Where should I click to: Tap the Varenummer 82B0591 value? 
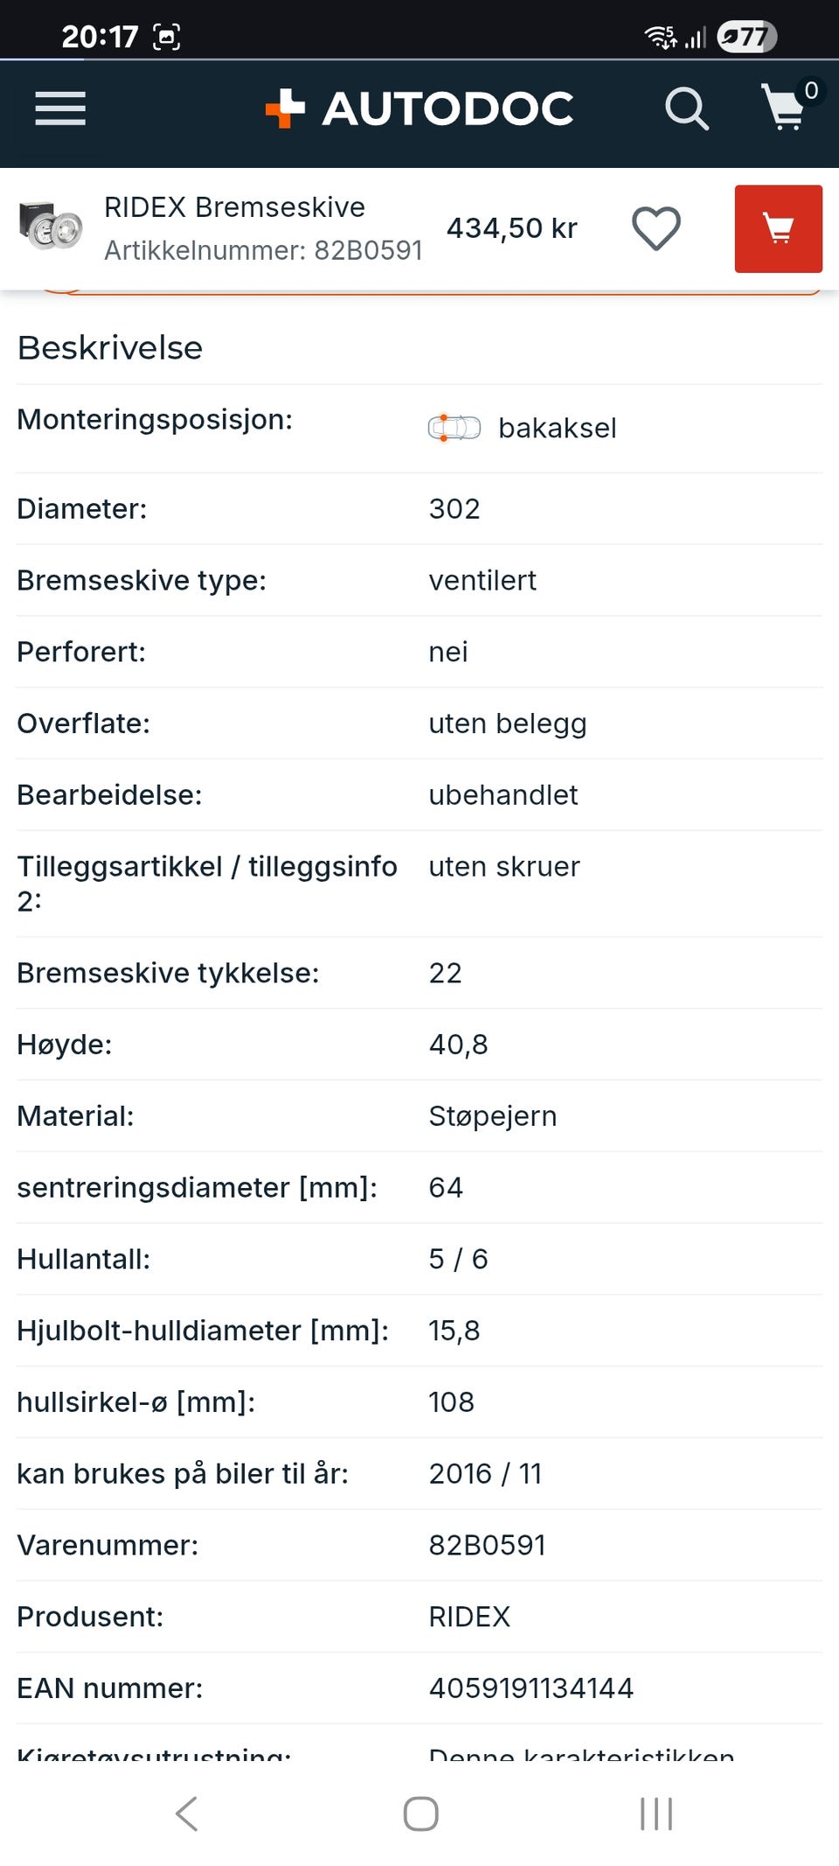(487, 1545)
